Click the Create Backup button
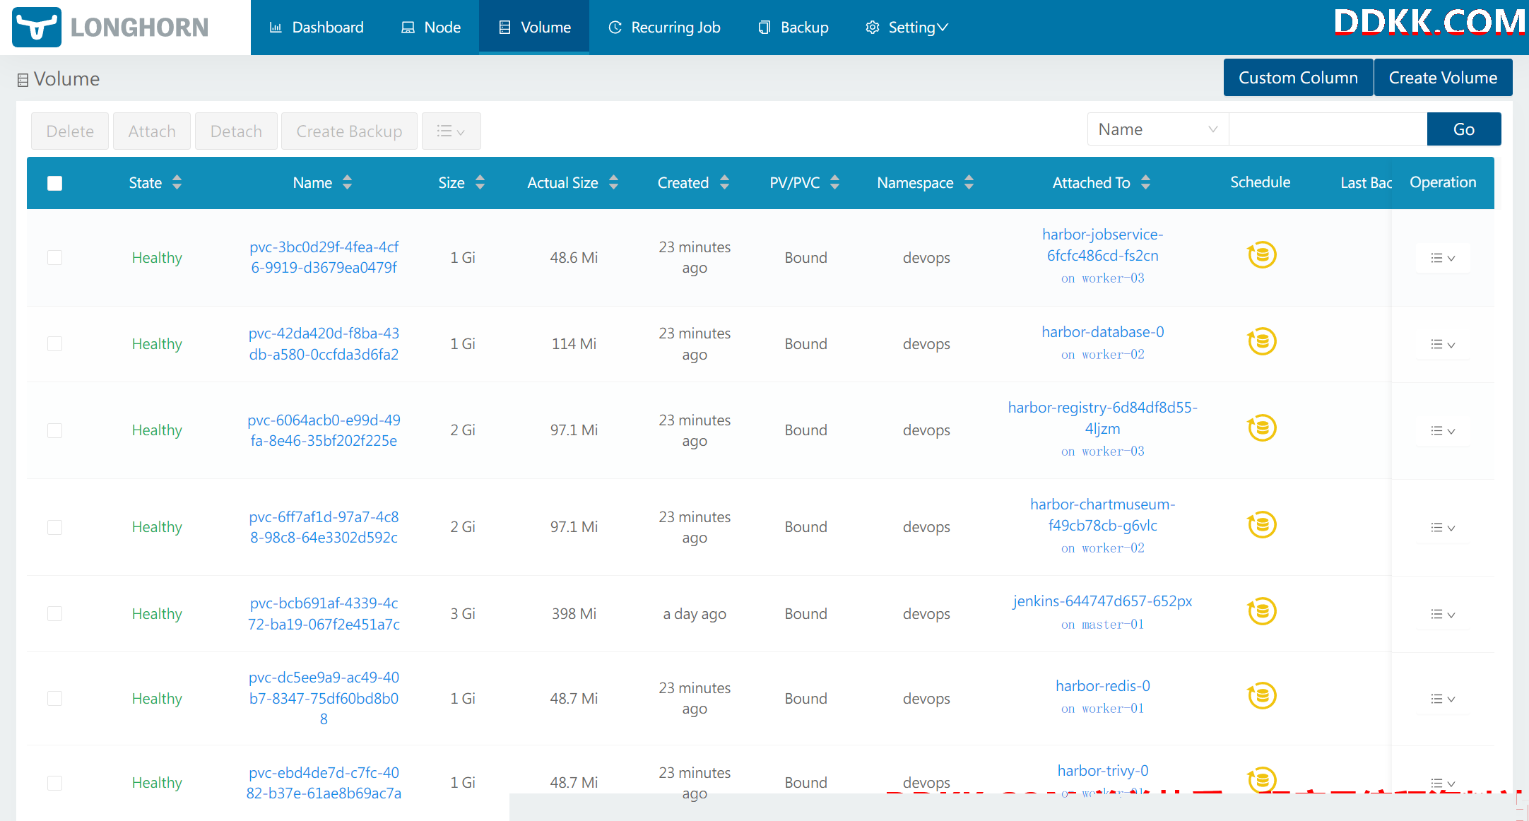 349,131
